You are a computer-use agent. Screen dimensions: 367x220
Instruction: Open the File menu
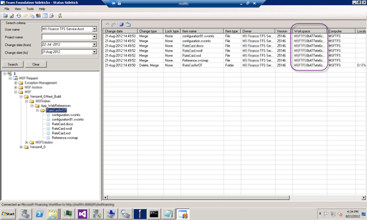pyautogui.click(x=7, y=9)
